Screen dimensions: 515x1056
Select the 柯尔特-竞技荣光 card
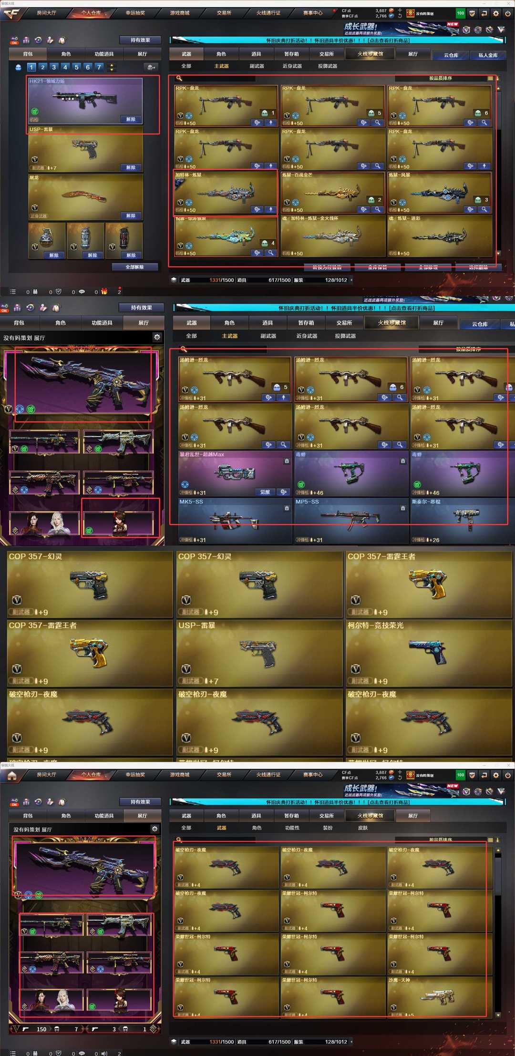click(x=428, y=653)
